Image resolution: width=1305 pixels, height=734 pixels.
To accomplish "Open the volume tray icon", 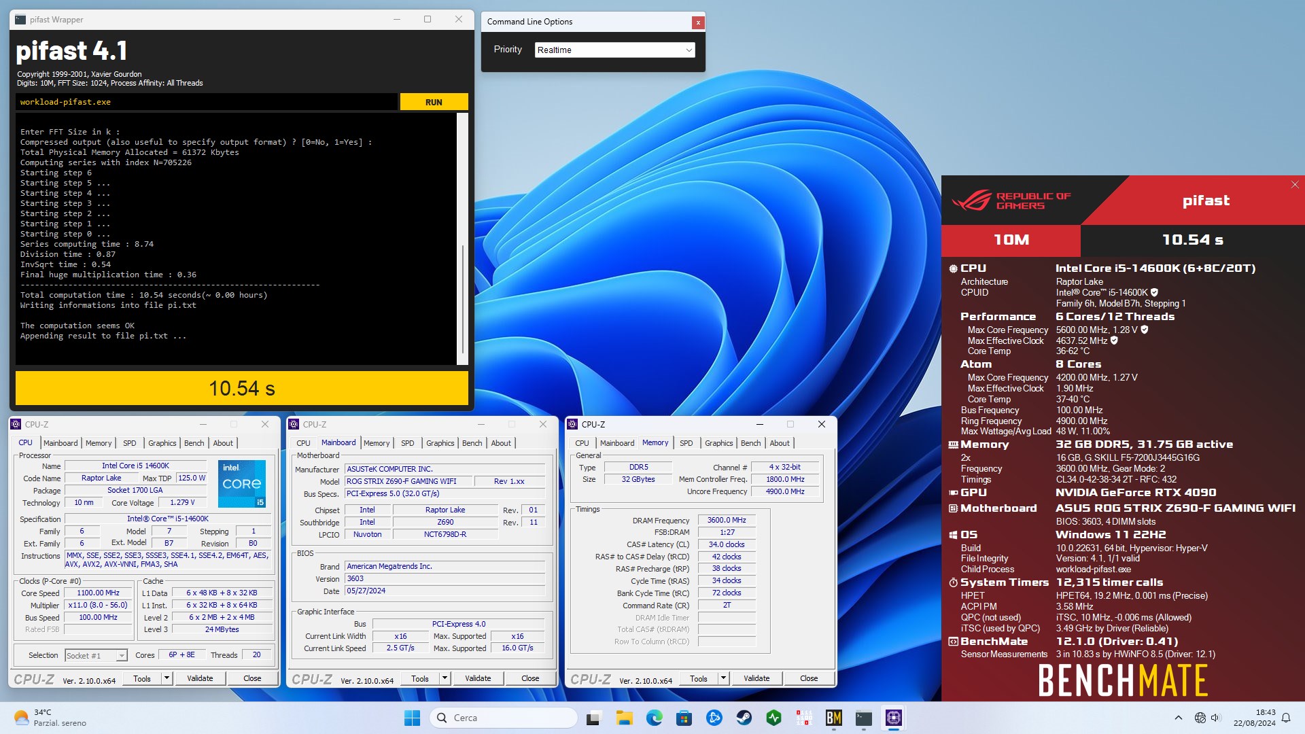I will (x=1215, y=718).
